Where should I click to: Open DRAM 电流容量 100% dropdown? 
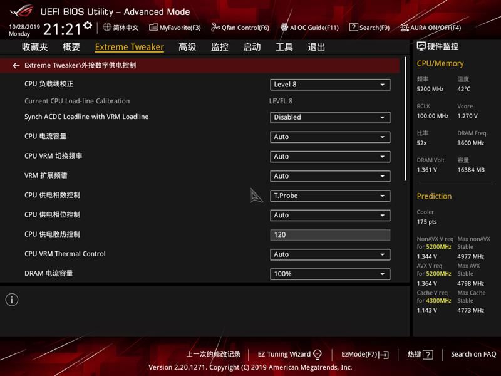click(330, 274)
